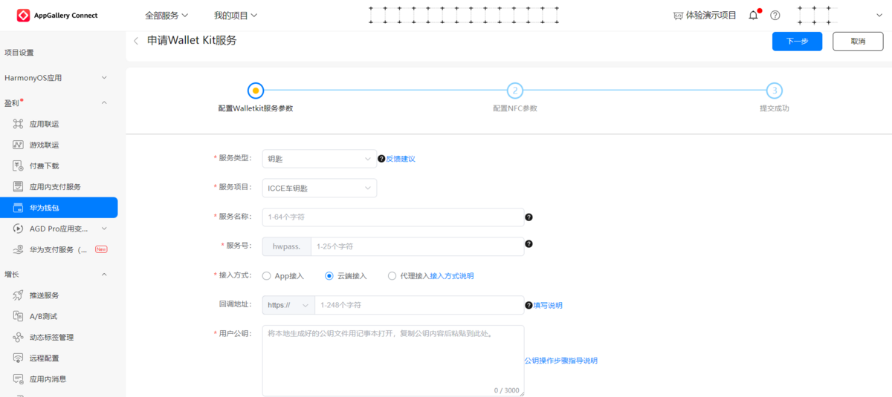Image resolution: width=892 pixels, height=397 pixels.
Task: Open the https:// protocol dropdown
Action: [288, 305]
